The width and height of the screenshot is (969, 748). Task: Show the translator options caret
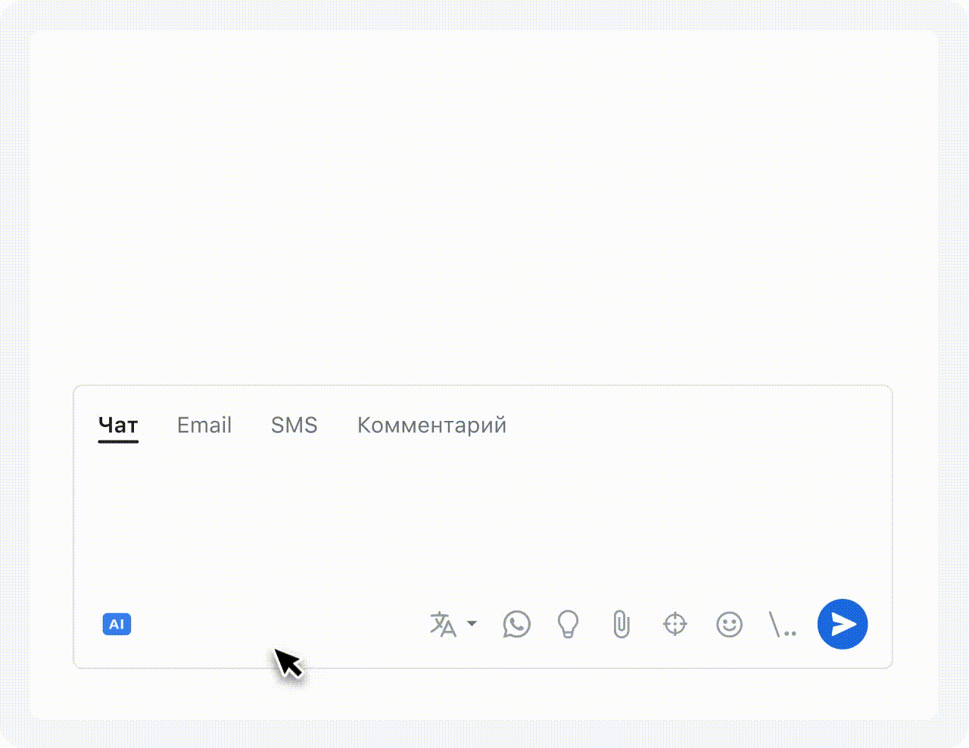pyautogui.click(x=472, y=624)
